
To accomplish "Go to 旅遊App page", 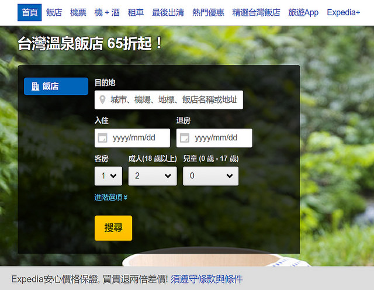I will coord(303,12).
